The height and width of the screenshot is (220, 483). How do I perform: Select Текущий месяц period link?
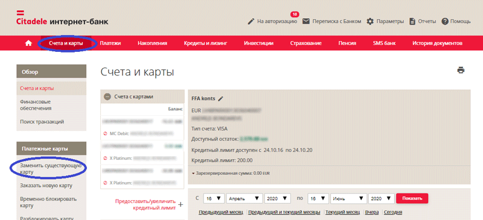(x=342, y=212)
